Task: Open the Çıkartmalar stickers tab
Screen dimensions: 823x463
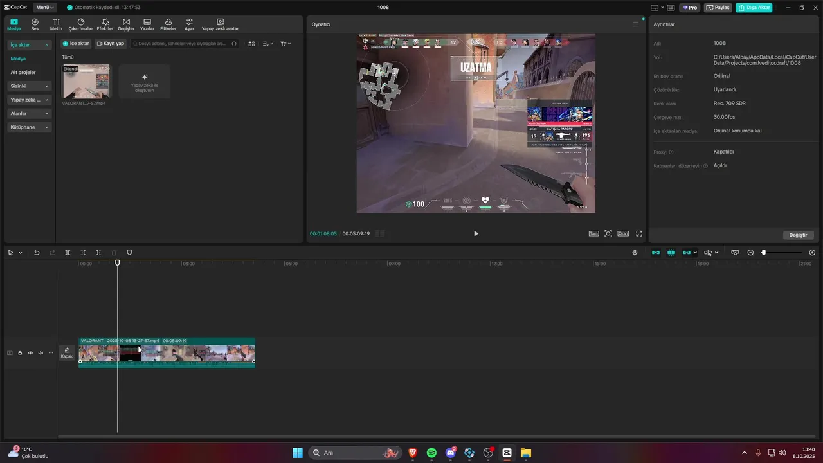Action: 80,24
